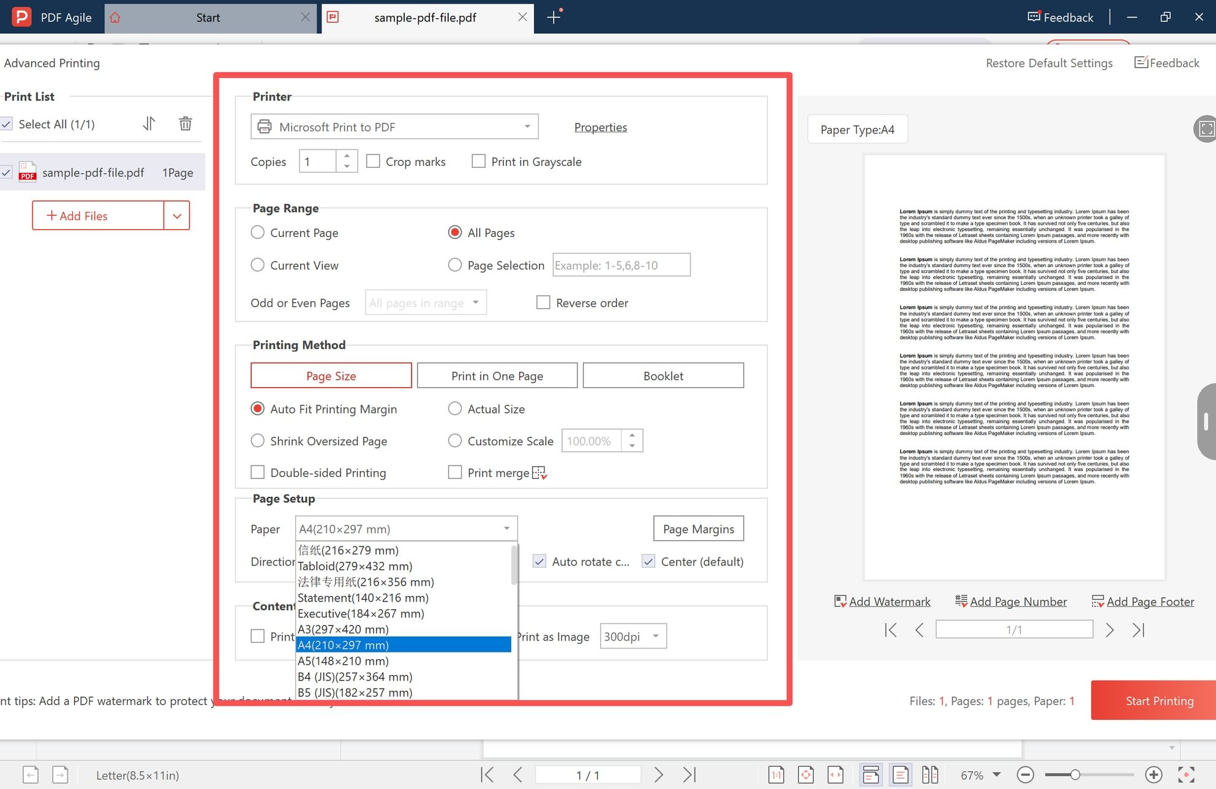The height and width of the screenshot is (789, 1216).
Task: Click the zoom in plus icon
Action: click(1154, 775)
